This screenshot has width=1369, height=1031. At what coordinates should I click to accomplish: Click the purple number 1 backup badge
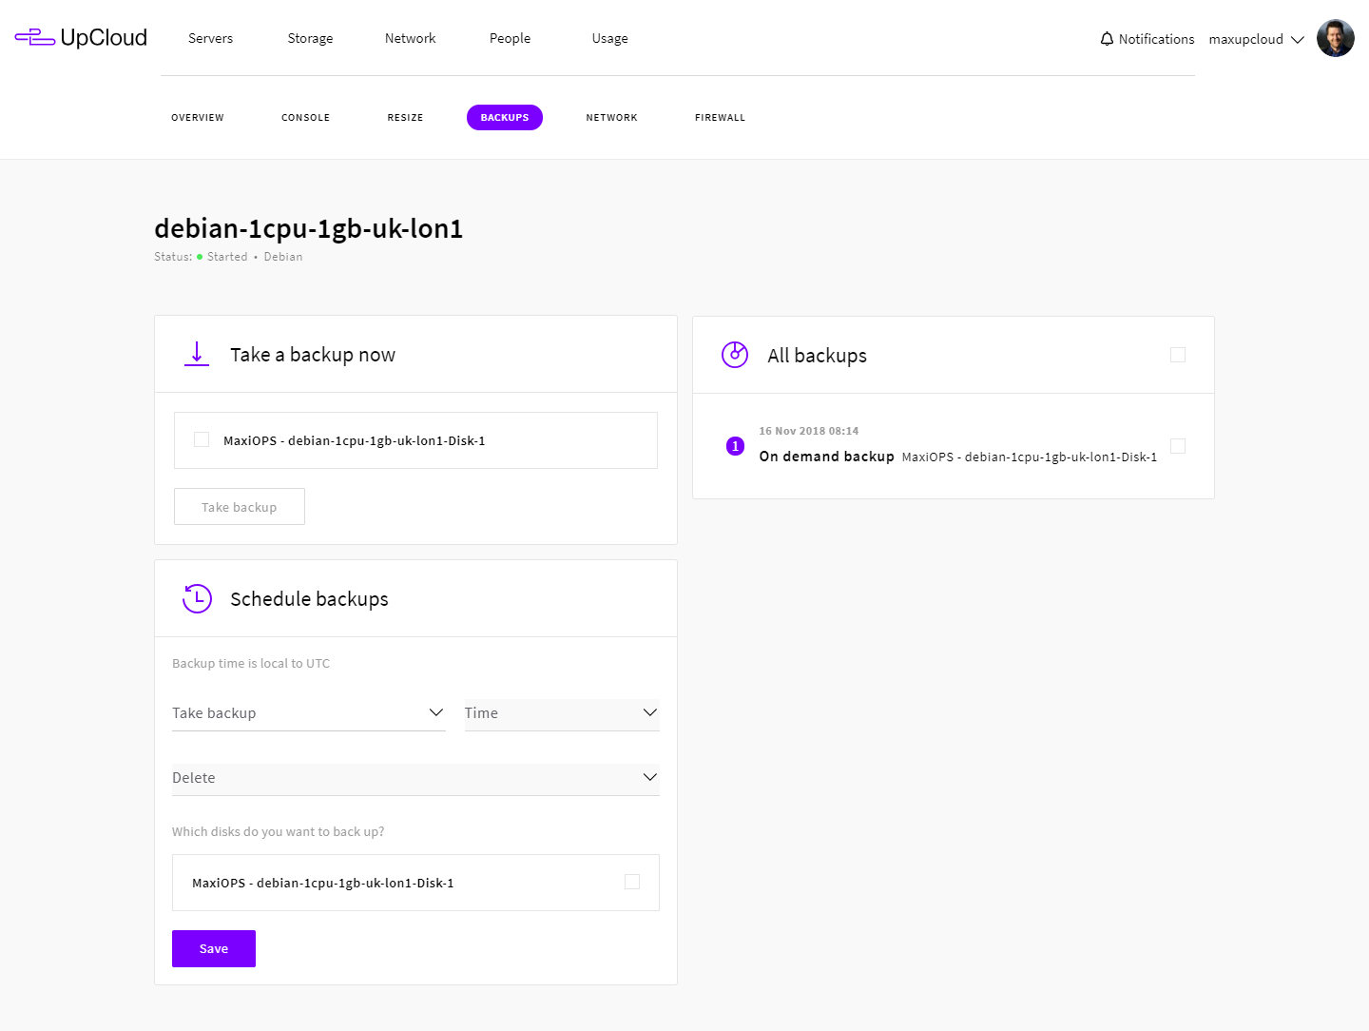tap(735, 446)
